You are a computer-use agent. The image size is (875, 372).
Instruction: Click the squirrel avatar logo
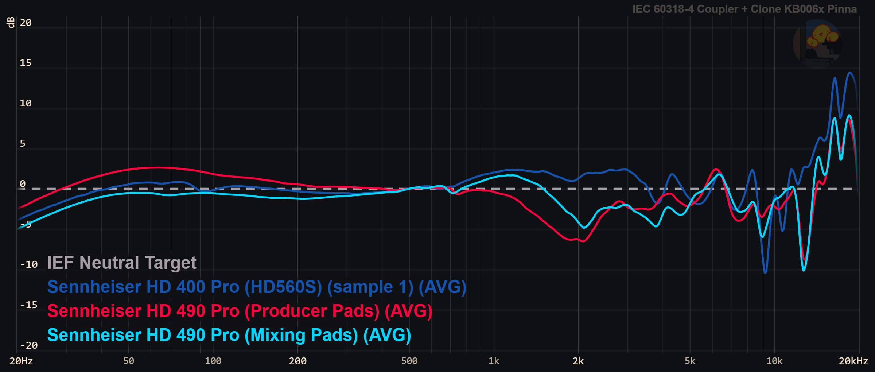(x=818, y=43)
